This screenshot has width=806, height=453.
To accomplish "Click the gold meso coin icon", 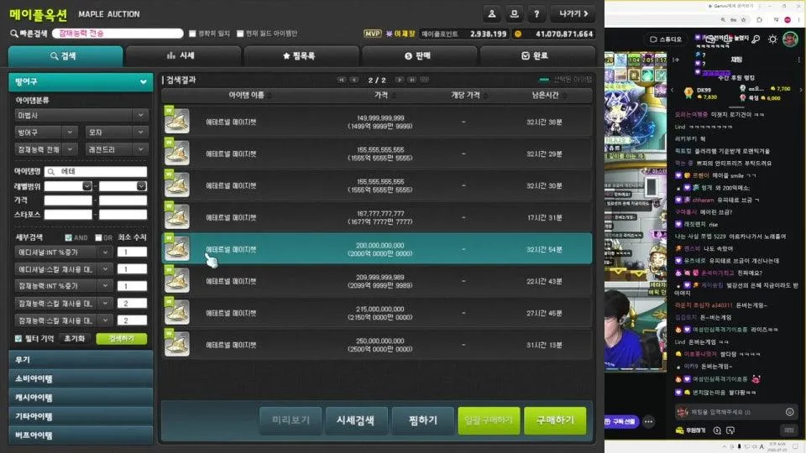I will pos(518,34).
